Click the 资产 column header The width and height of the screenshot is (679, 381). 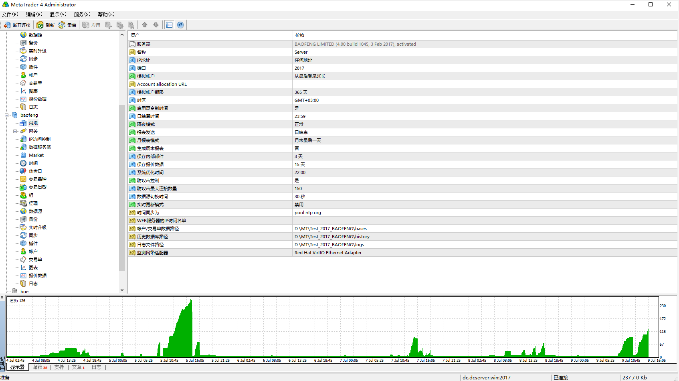pyautogui.click(x=210, y=35)
